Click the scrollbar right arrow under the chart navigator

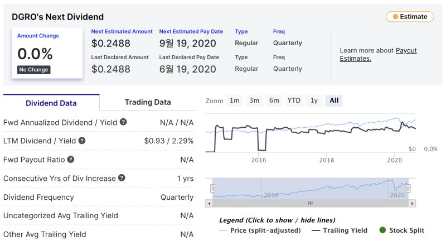(x=412, y=203)
